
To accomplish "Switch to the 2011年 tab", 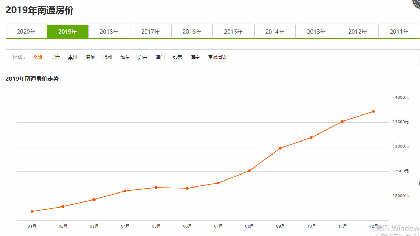I will 399,31.
